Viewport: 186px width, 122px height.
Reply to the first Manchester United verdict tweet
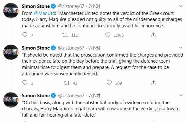tap(25, 35)
